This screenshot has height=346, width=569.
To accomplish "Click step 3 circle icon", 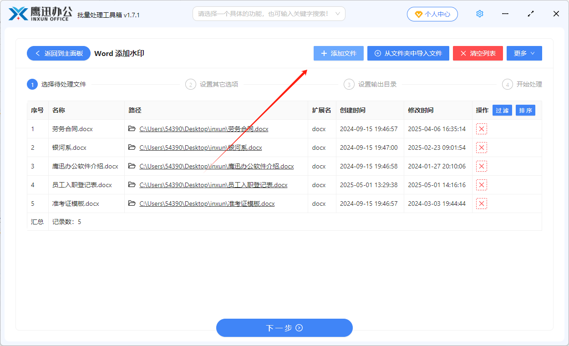I will (x=349, y=84).
